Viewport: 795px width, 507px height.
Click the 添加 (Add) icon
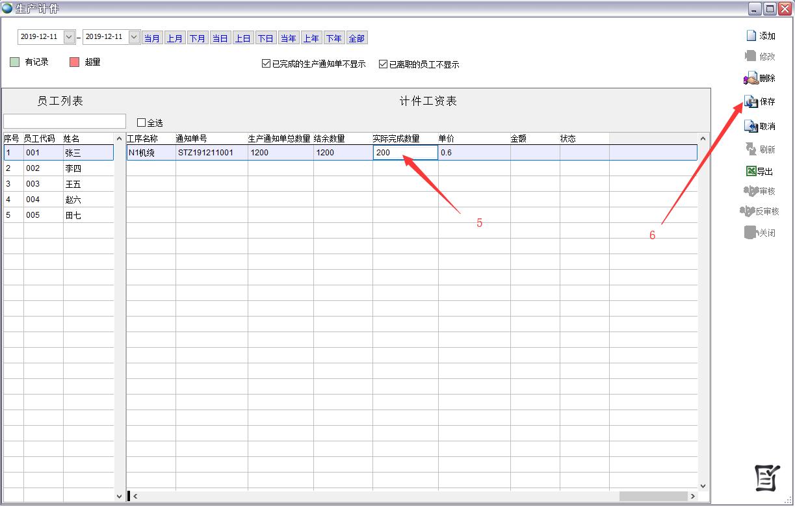tap(751, 36)
